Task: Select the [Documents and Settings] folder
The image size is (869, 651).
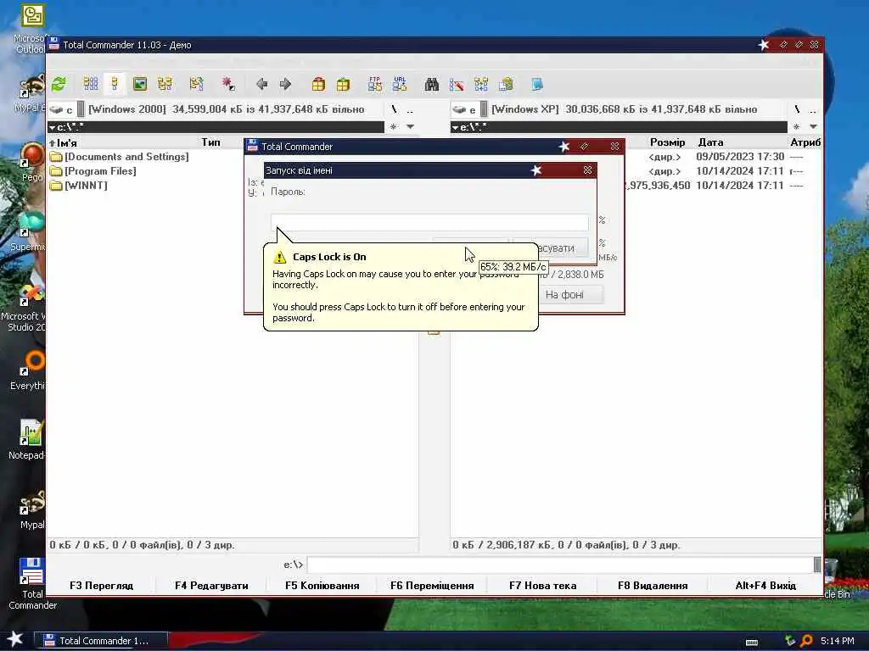Action: [119, 157]
